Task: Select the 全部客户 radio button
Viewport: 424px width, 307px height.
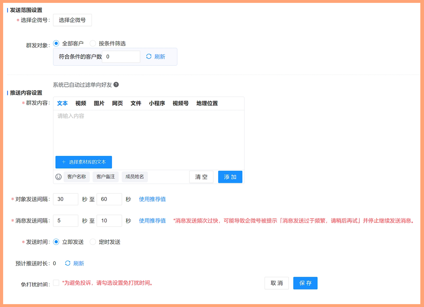Action: 56,43
